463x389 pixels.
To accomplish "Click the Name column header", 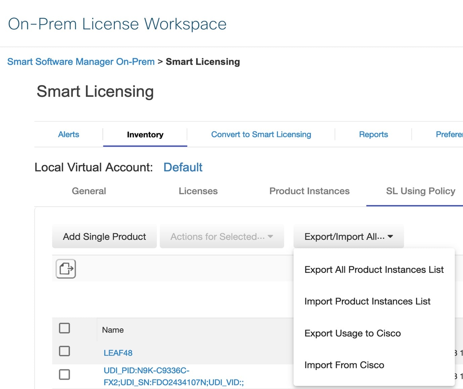I will click(x=113, y=330).
